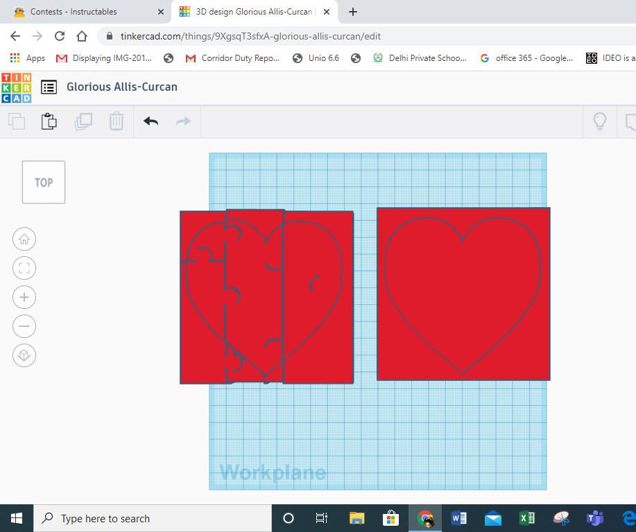Open the Unio 6.6 bookmark

316,58
